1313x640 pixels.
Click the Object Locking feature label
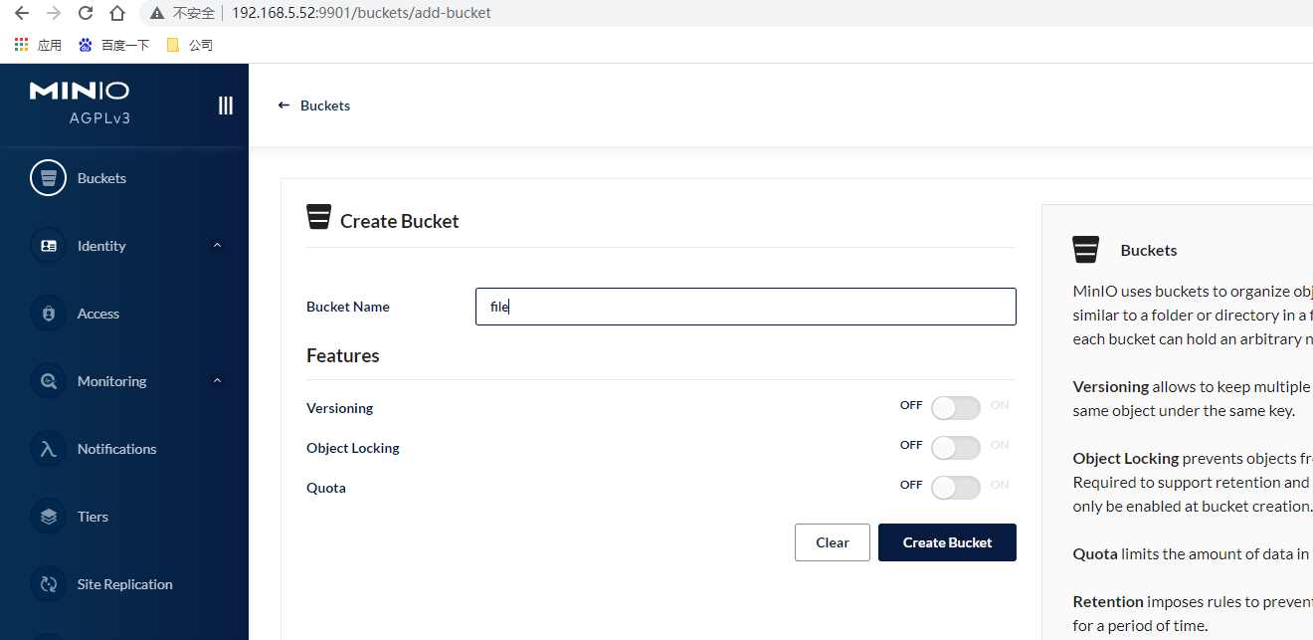tap(353, 448)
